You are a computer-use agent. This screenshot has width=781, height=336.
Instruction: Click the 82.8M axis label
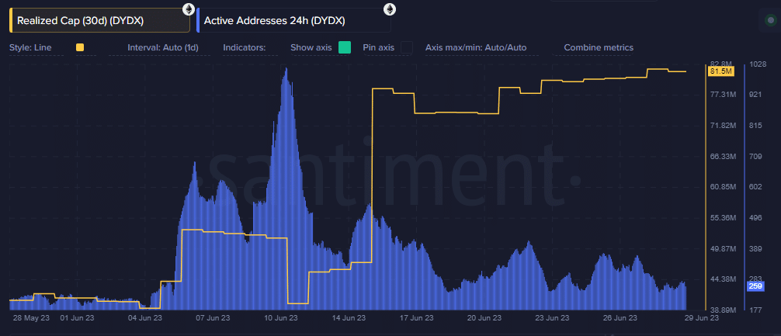(x=719, y=64)
